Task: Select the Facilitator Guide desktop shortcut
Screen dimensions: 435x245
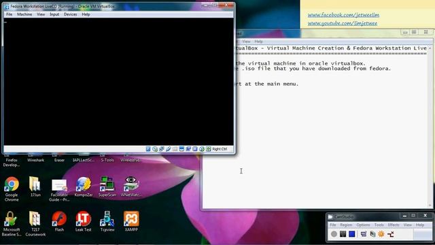Action: (x=59, y=190)
